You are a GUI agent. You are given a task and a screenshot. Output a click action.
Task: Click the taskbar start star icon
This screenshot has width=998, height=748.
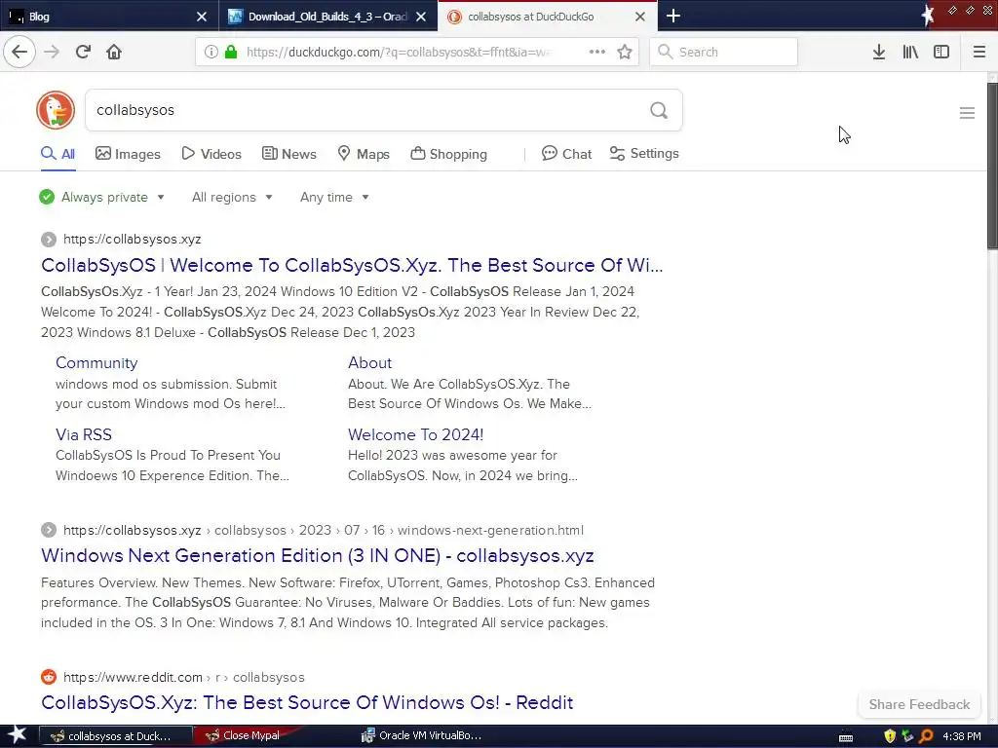click(x=18, y=735)
